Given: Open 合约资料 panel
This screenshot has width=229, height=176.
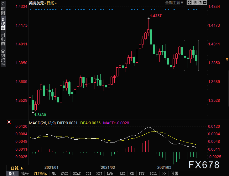Looking at the screenshot, I should coord(3,58).
